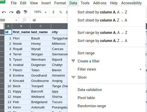147x112 pixels.
Task: Select Create a filter
Action: pos(107,61)
